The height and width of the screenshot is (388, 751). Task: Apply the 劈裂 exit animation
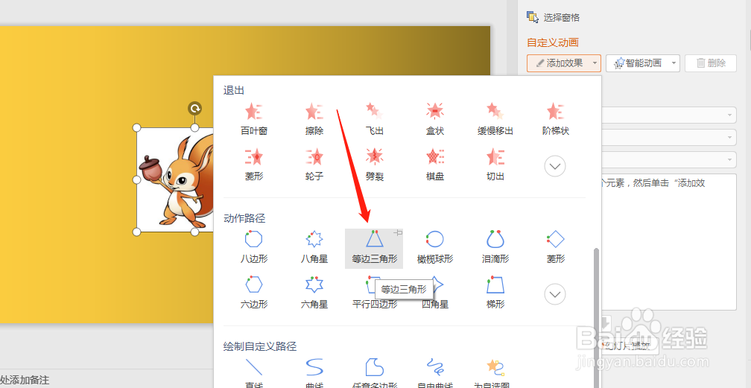[374, 165]
